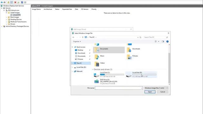This screenshot has height=114, width=203.
Task: Collapse the Servers tree node
Action: click(2, 8)
